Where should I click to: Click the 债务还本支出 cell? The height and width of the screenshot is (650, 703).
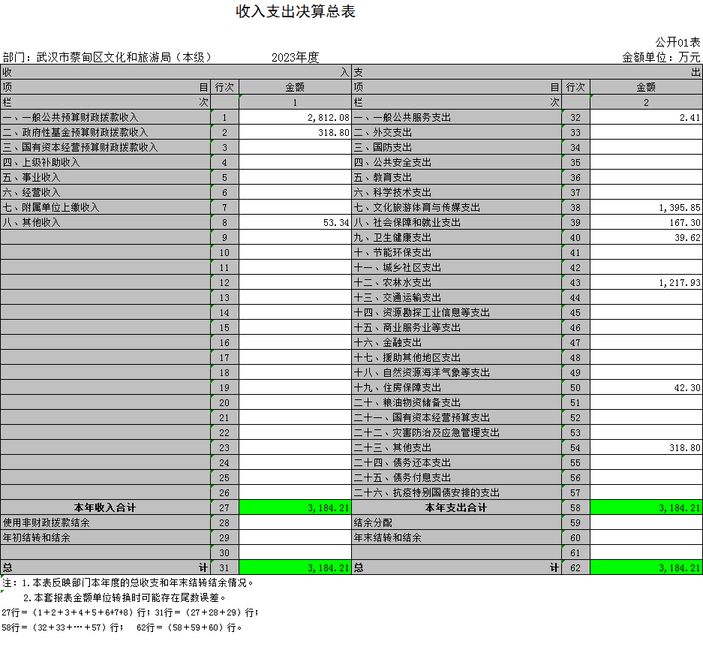[x=457, y=463]
